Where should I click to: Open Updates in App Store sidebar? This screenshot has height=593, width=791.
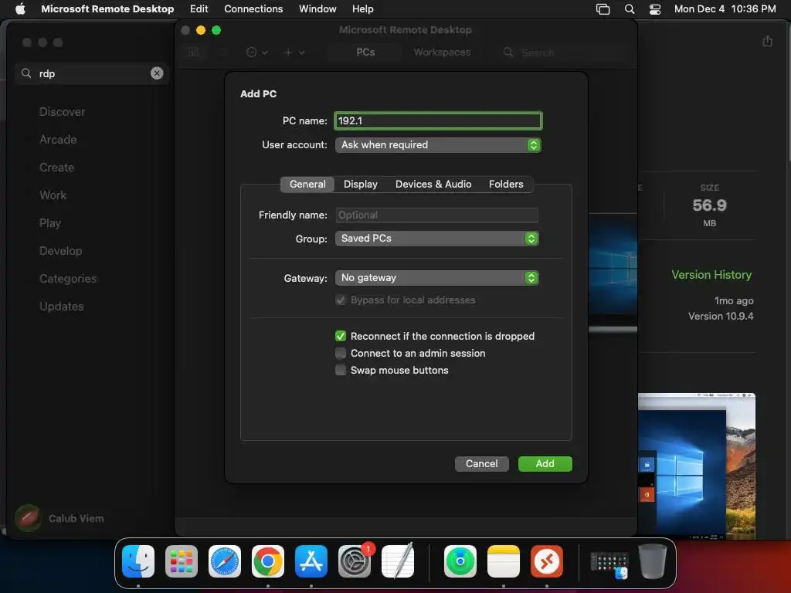tap(62, 306)
